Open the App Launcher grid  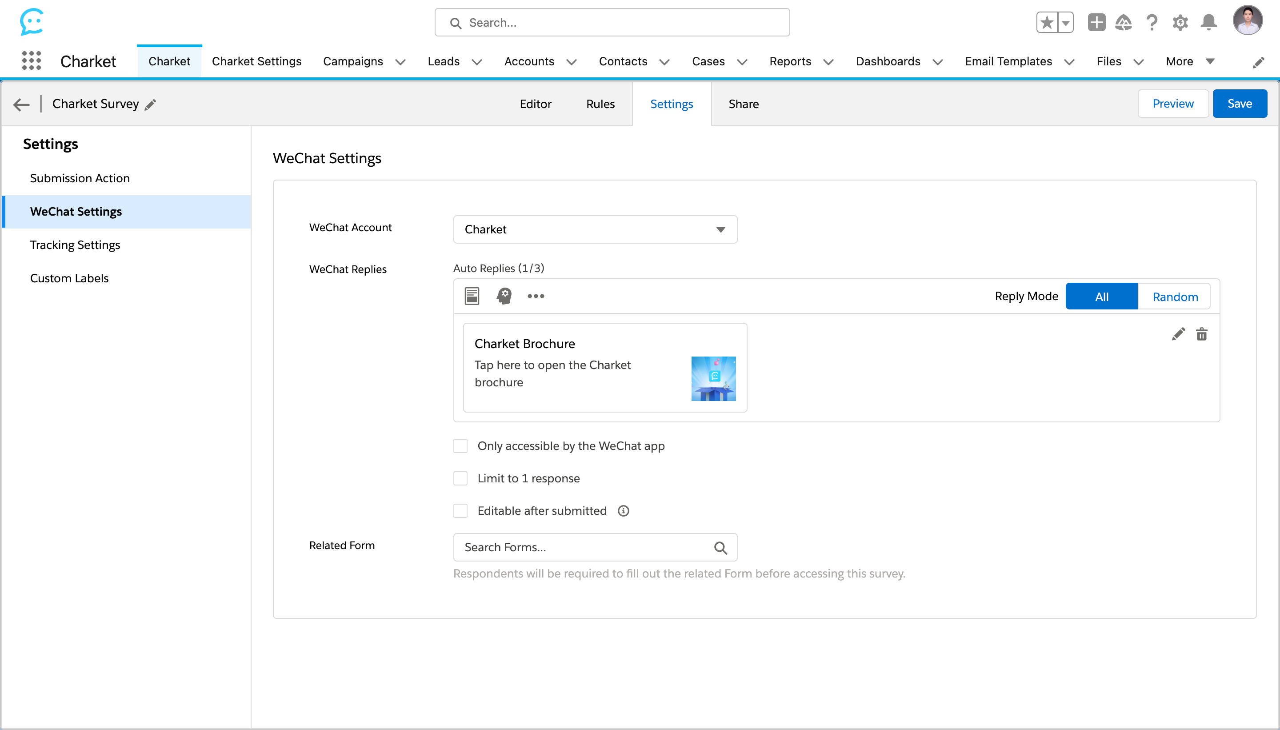(x=31, y=60)
